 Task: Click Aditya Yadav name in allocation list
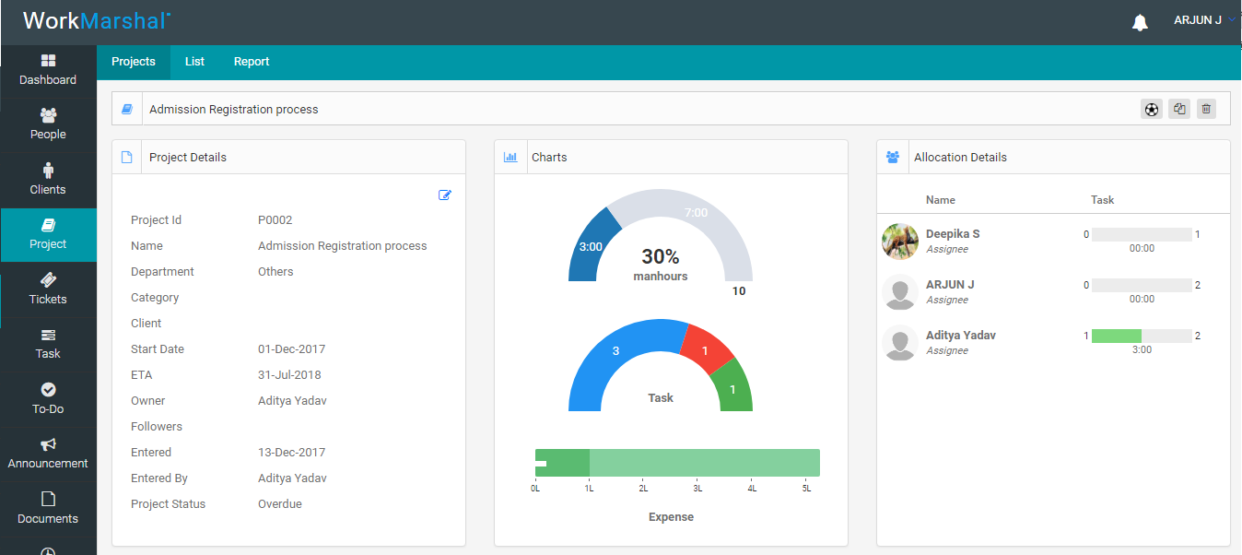pos(961,336)
